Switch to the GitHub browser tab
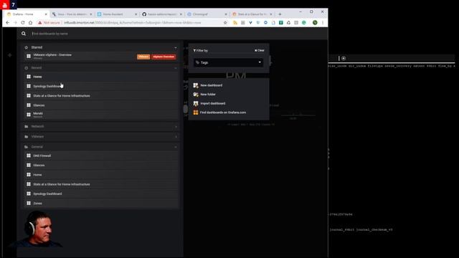Screen dimensions: 459x258 [x=161, y=14]
